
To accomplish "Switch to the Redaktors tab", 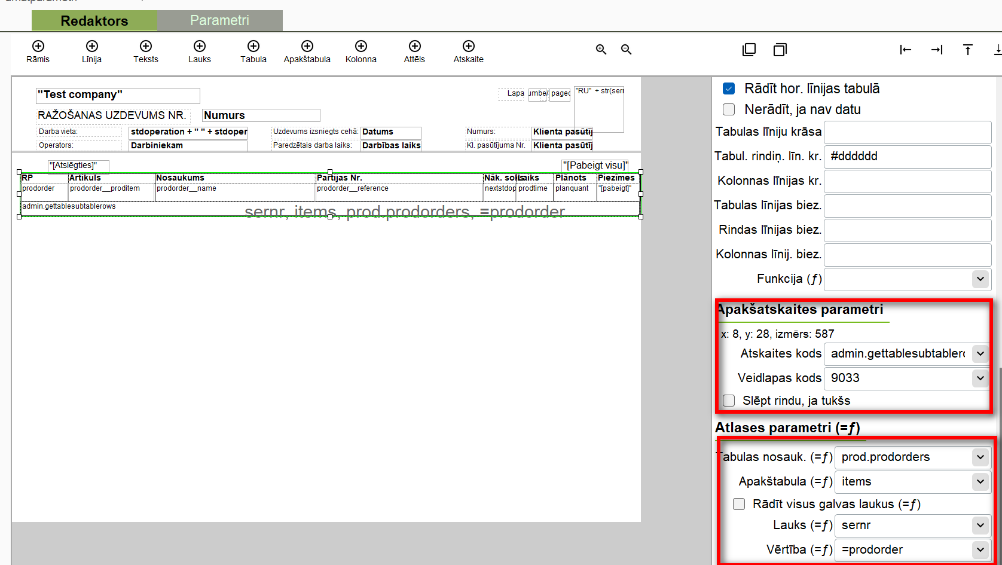I will coord(94,21).
